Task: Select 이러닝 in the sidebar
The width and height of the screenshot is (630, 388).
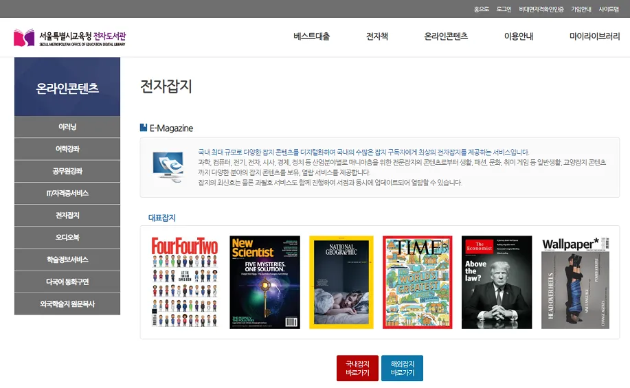Action: pos(67,127)
